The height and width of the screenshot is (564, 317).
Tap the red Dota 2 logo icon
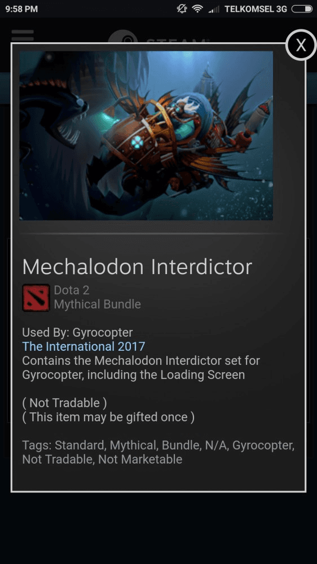pyautogui.click(x=36, y=297)
